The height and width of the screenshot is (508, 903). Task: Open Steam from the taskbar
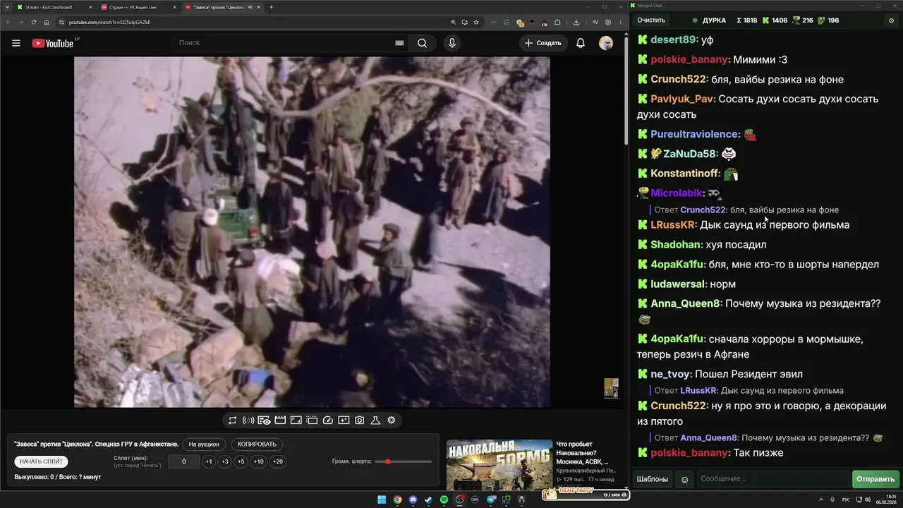(x=429, y=500)
